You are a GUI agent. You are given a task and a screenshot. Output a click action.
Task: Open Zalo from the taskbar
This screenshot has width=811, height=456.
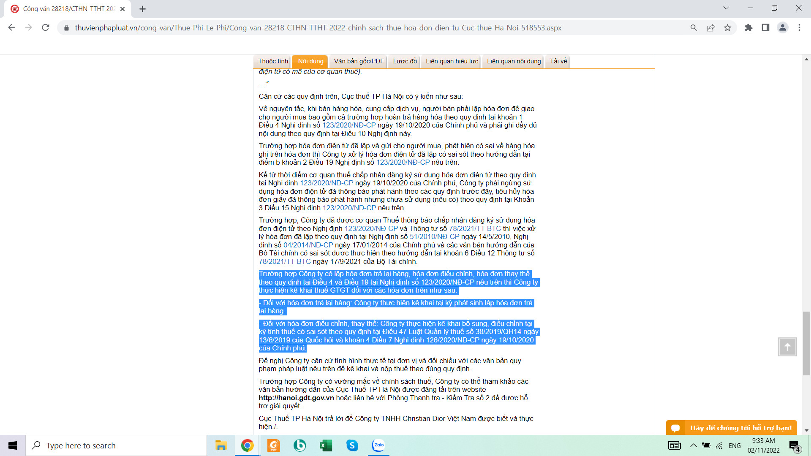click(x=378, y=445)
